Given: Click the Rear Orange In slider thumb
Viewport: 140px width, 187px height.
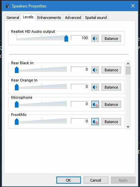Looking at the screenshot, I should coord(17,87).
